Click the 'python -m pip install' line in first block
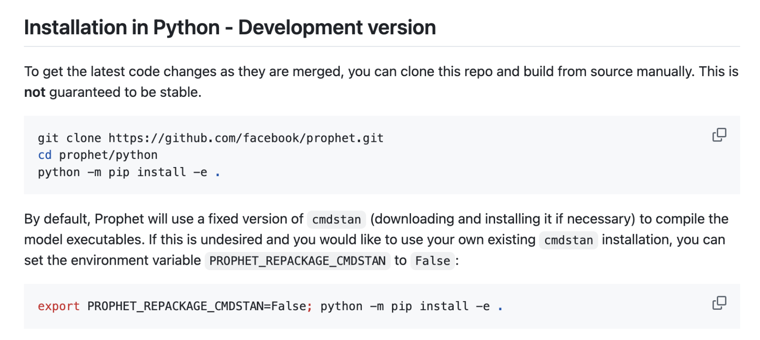Screen dimensions: 760x340 point(122,172)
